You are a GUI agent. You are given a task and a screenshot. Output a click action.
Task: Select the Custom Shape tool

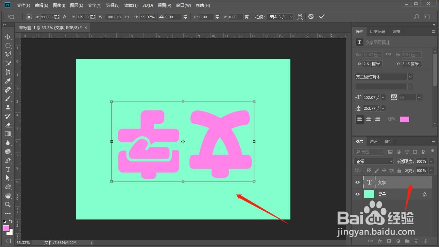point(8,187)
